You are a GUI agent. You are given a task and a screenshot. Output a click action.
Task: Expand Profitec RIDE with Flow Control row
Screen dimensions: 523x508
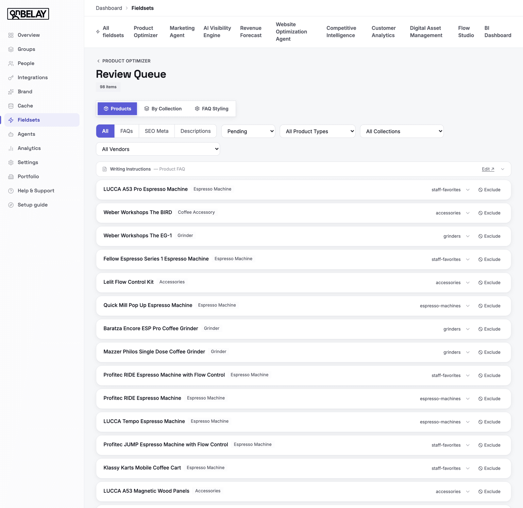click(x=468, y=375)
